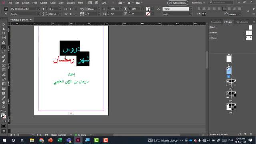256x144 pixels.
Task: Open the Arabic language dropdown
Action: (x=191, y=14)
